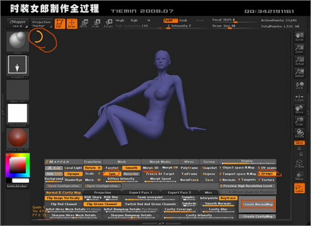Select the Move tool in top toolbar
This screenshot has width=311, height=226.
[84, 24]
